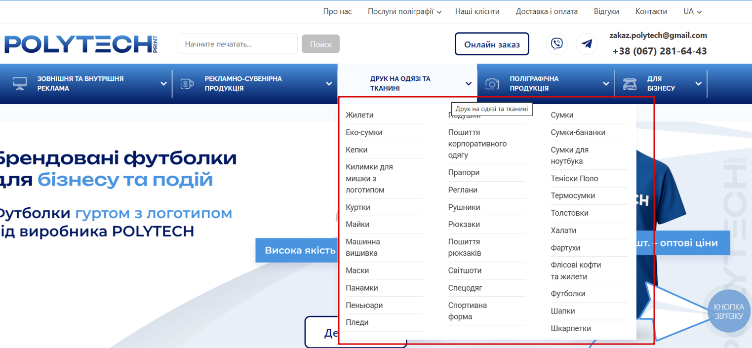Click the mug icon for souvenir products

coord(187,83)
